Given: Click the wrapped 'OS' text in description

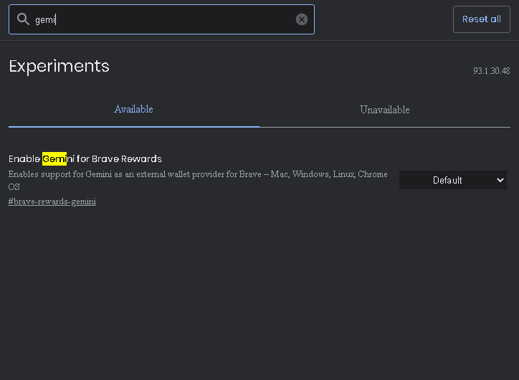Looking at the screenshot, I should (x=14, y=187).
